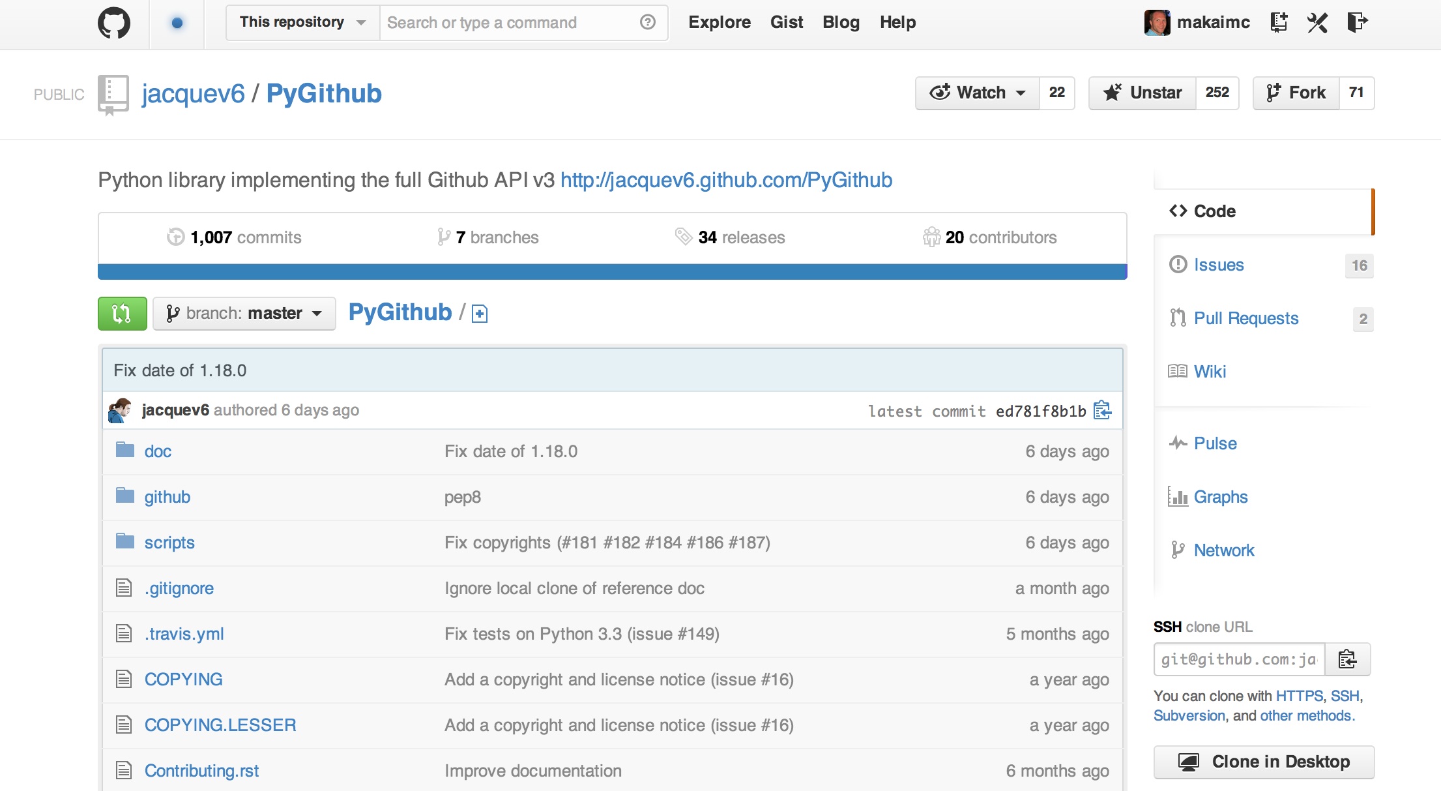Open other methods help link
The image size is (1441, 791).
1307,715
